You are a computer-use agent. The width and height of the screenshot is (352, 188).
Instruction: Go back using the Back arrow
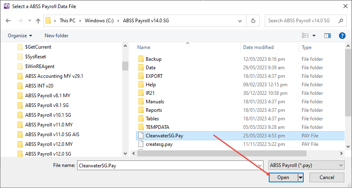click(8, 21)
